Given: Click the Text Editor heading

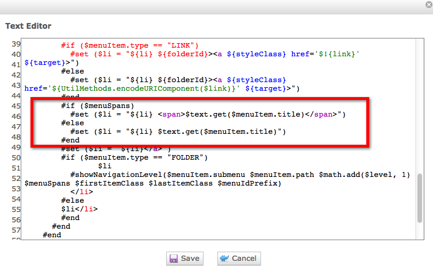Looking at the screenshot, I should (28, 26).
